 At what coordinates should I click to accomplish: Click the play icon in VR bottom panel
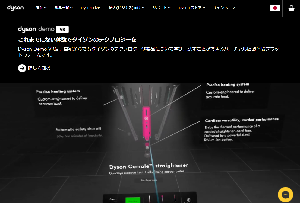tap(189, 200)
